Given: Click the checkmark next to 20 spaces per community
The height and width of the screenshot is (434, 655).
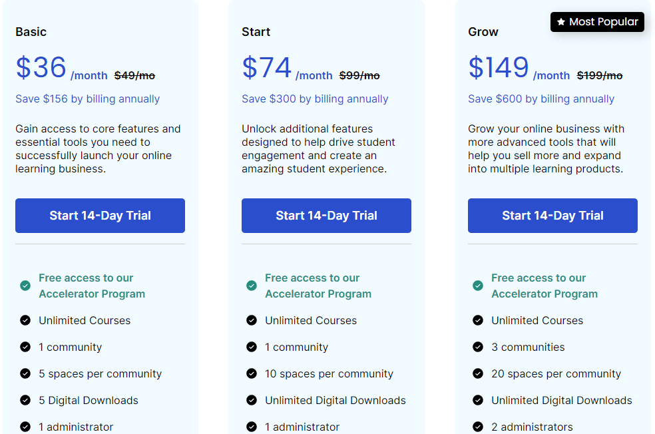Looking at the screenshot, I should (x=477, y=373).
